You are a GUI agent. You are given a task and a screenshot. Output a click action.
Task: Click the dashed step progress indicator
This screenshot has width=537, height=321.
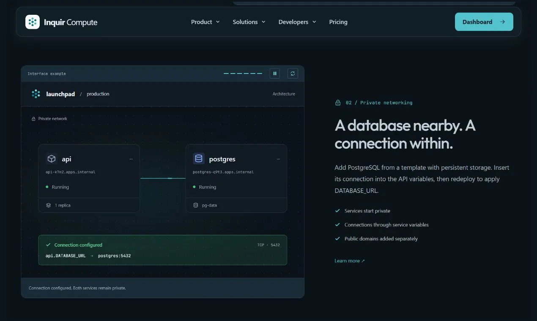[243, 73]
